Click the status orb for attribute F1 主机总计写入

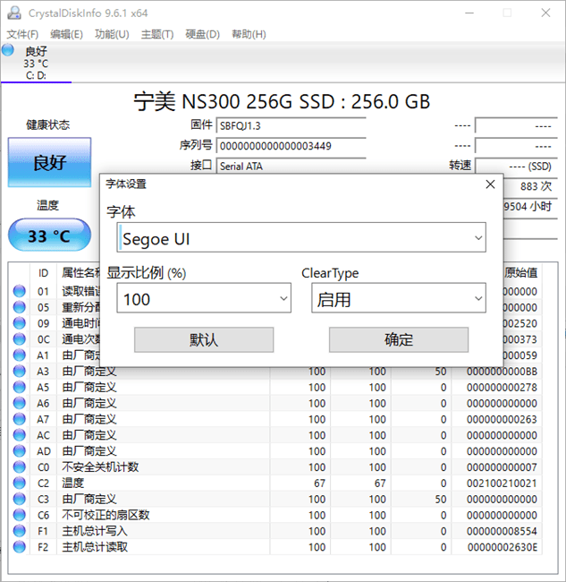tap(20, 531)
